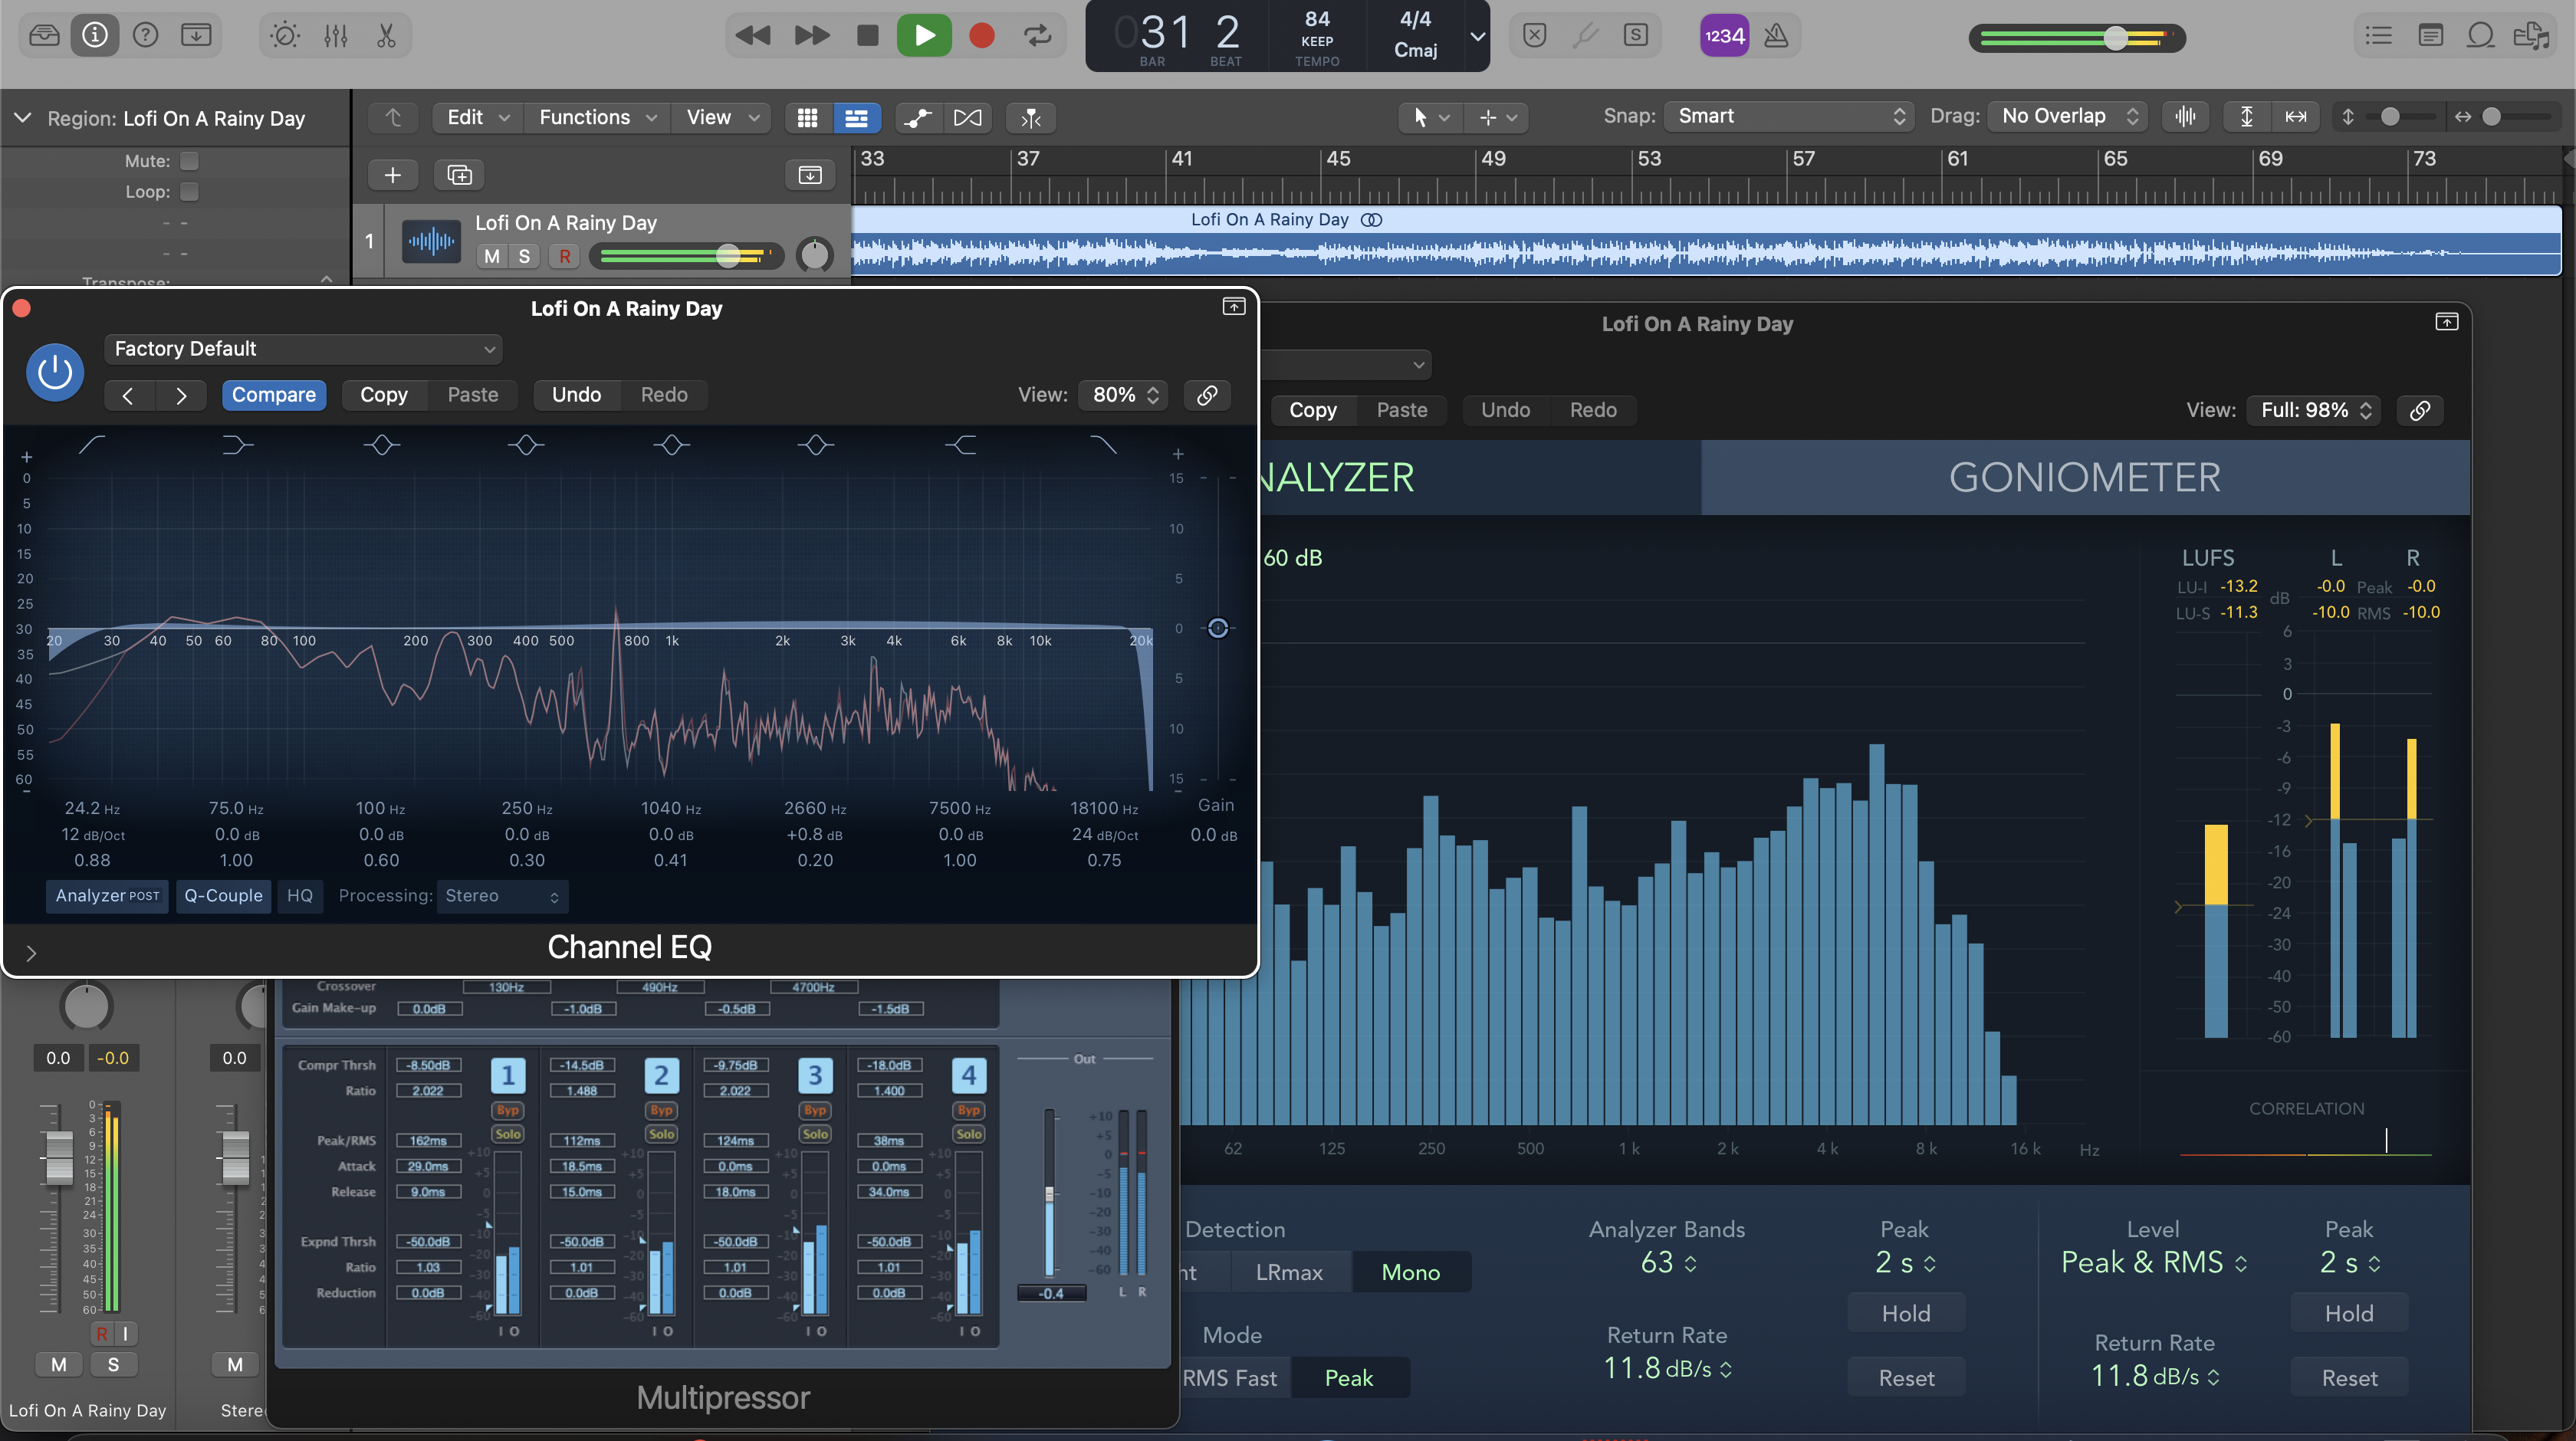Solo the Lofi On A Rainy Day track header

(524, 256)
